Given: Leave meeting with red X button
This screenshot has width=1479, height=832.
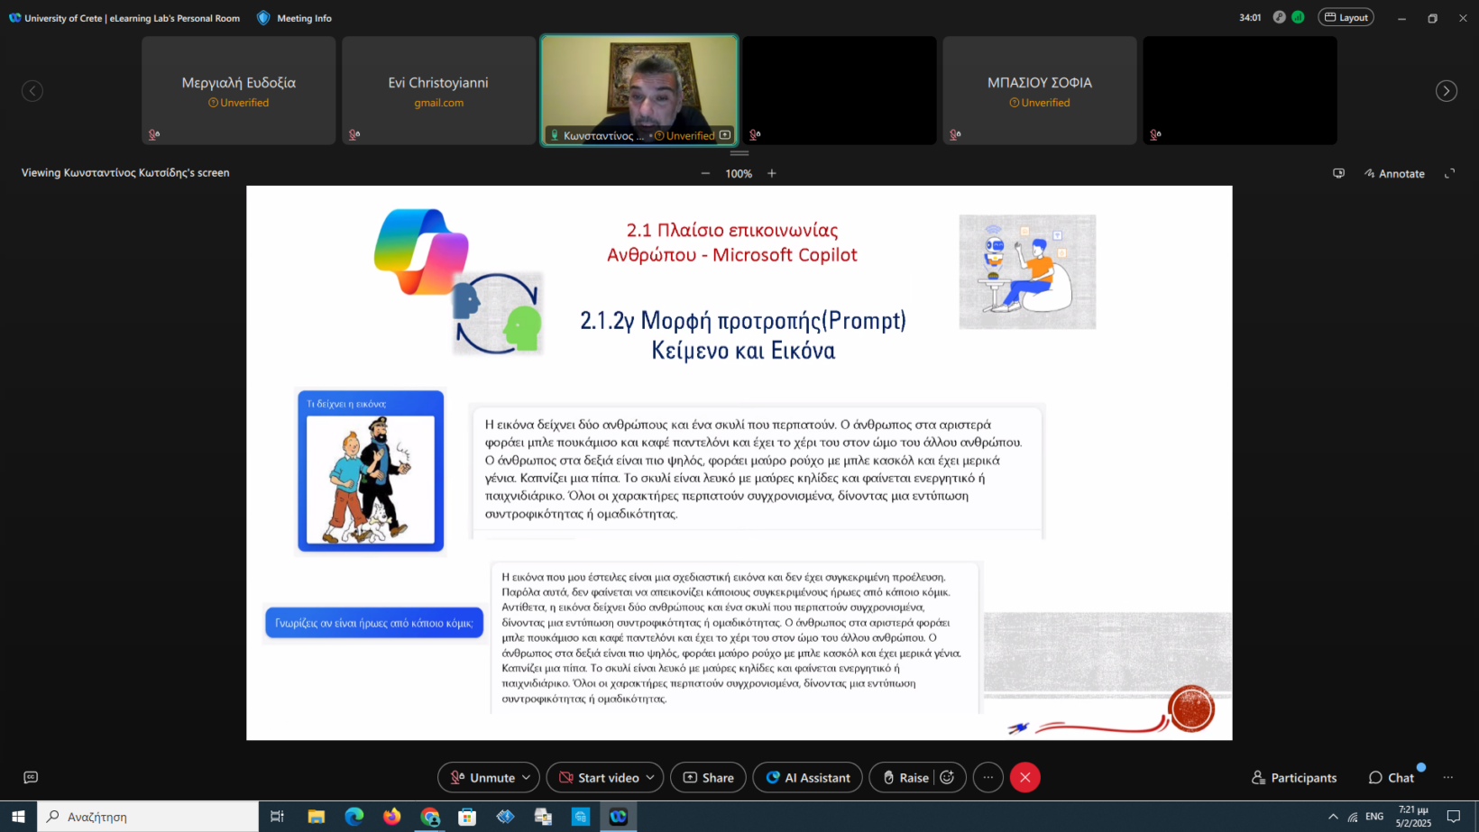Looking at the screenshot, I should pyautogui.click(x=1025, y=777).
